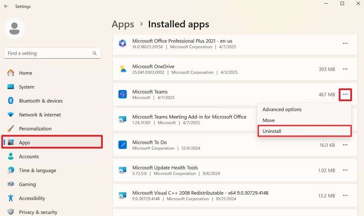364x216 pixels.
Task: Open more options for Microsoft Office Professional Plus
Action: 345,44
